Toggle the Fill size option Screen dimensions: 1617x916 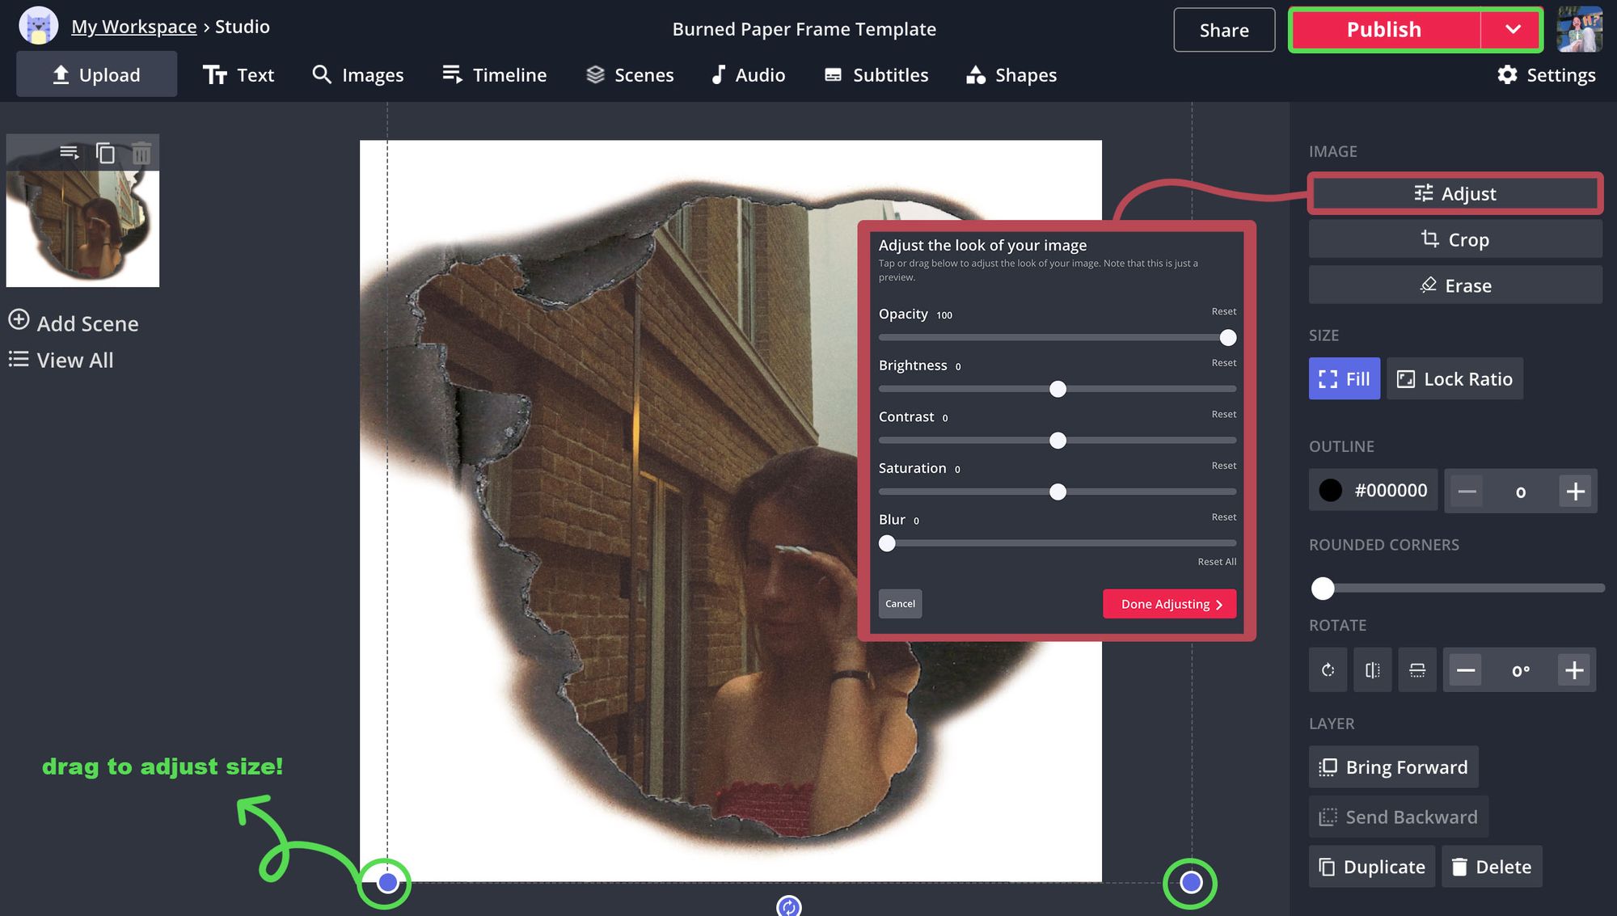(1344, 379)
